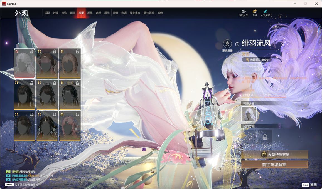Click the Esc 返回 back button
This screenshot has height=189, width=322.
pos(310,185)
